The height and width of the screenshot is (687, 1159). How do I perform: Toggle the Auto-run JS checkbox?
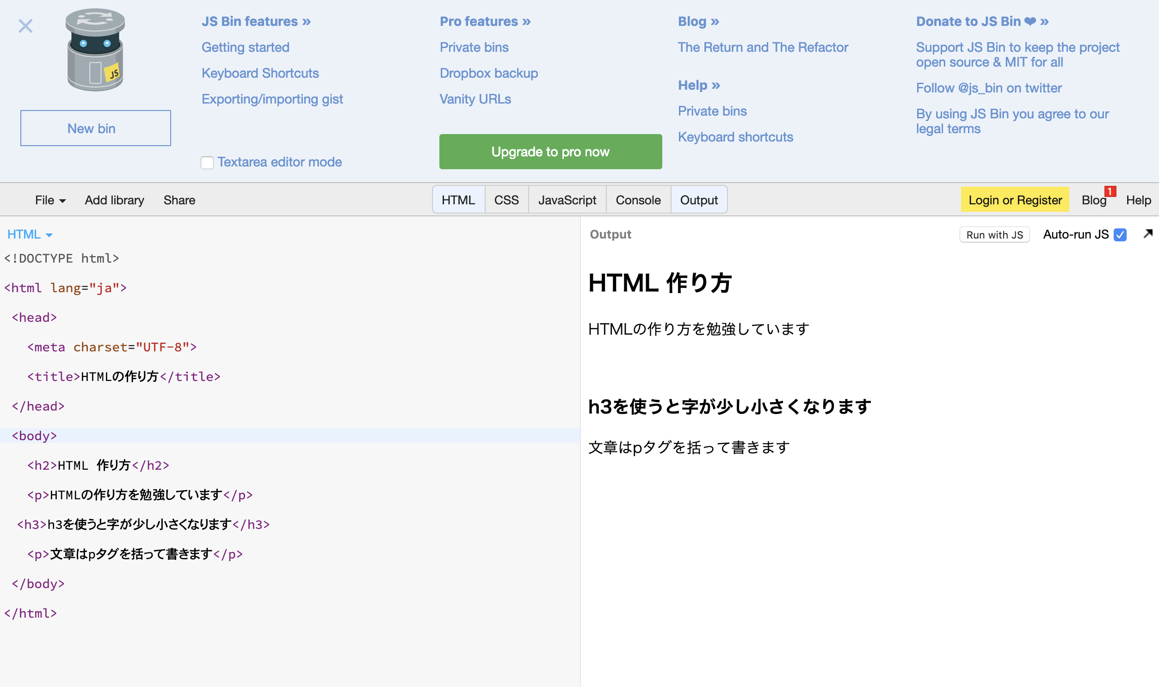point(1122,235)
